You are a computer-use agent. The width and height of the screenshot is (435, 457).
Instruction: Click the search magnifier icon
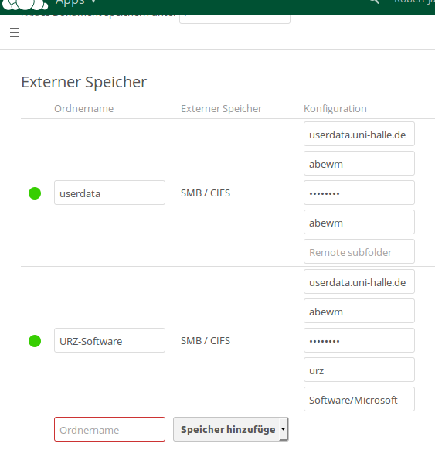point(375,2)
